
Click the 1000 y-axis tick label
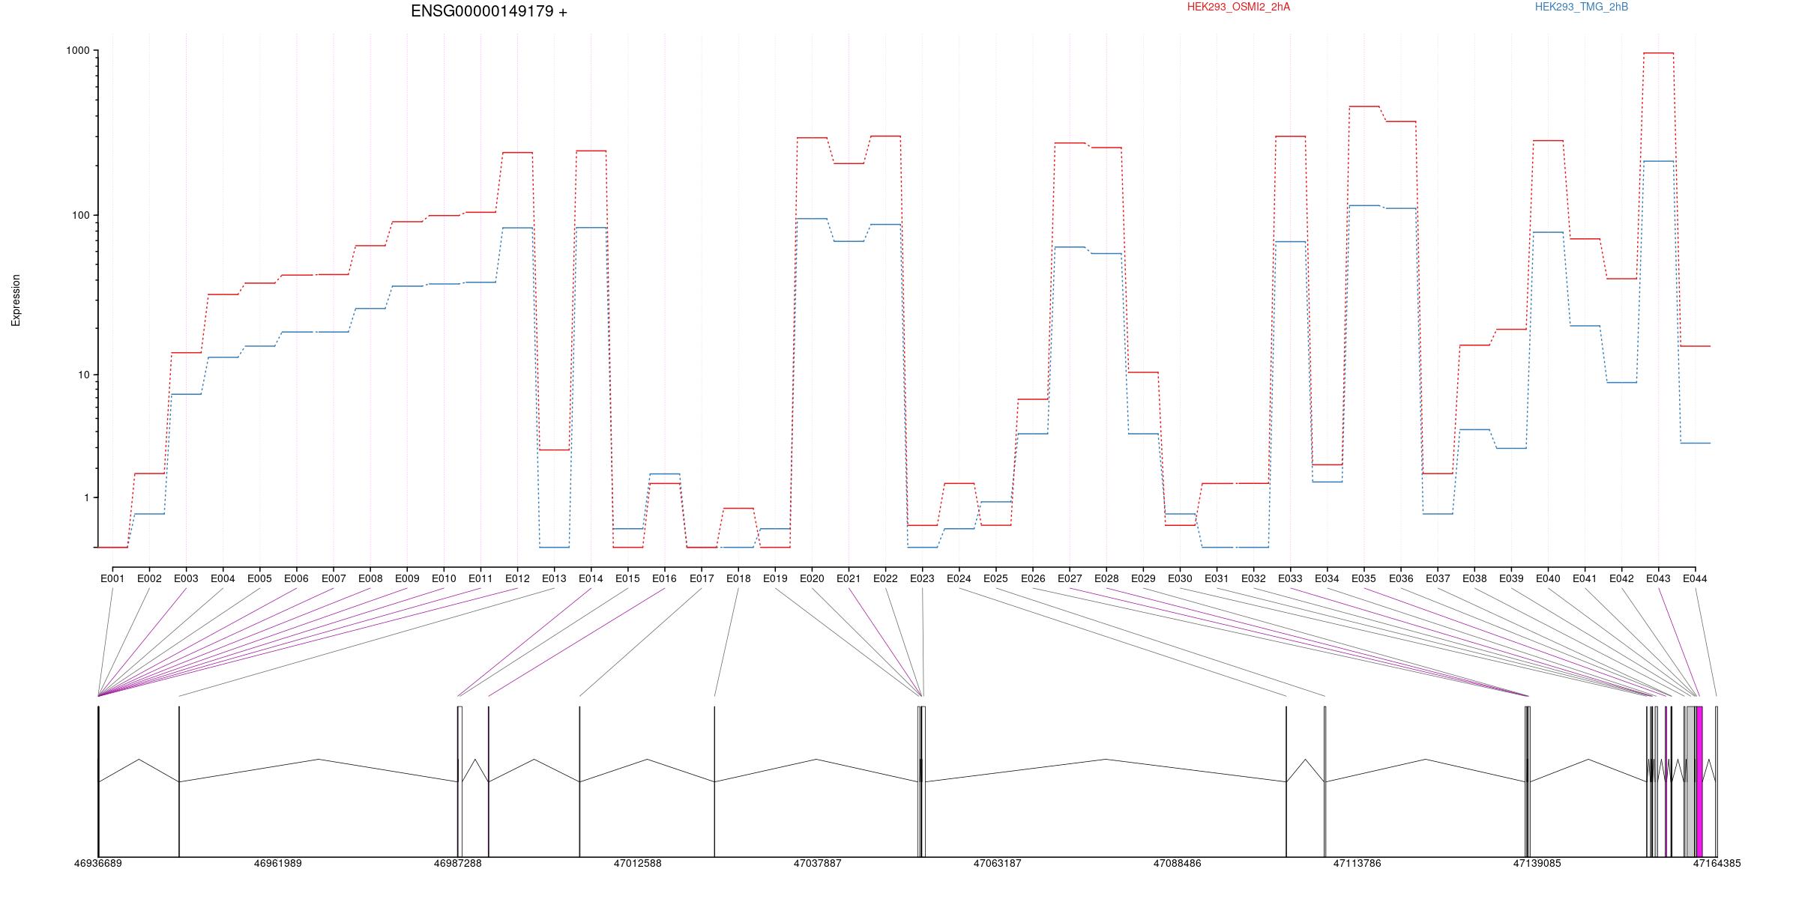[78, 50]
